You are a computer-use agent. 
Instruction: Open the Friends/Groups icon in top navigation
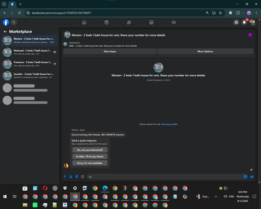click(x=129, y=22)
